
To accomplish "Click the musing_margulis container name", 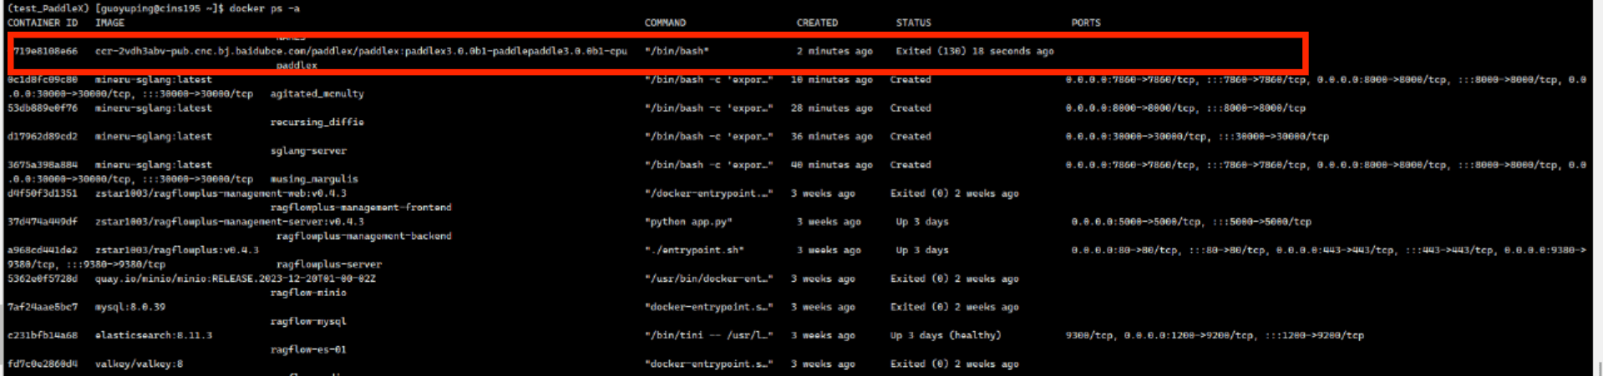I will [x=313, y=179].
